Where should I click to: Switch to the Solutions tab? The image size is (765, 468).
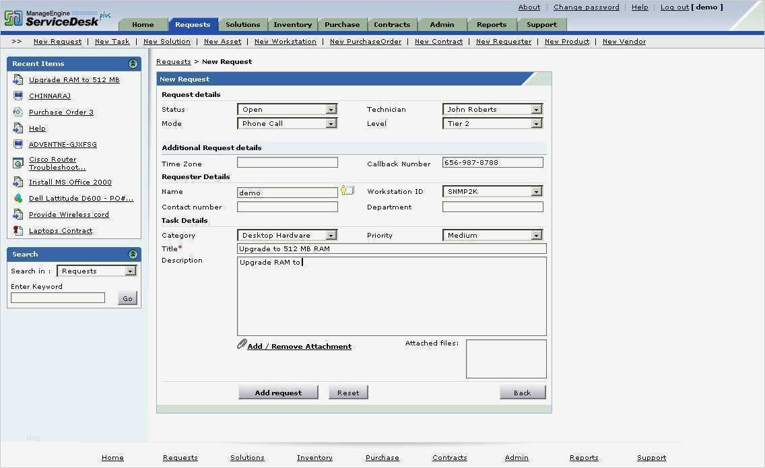point(243,24)
